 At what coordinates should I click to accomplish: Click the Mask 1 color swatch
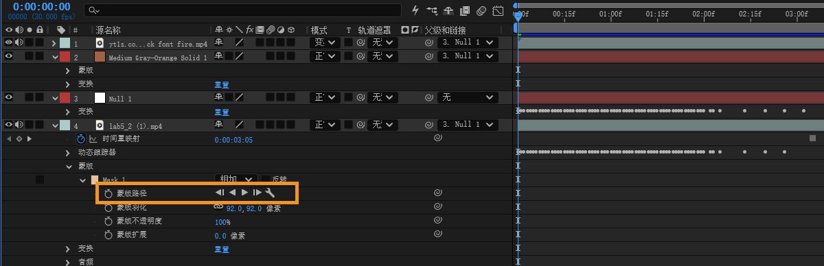(x=95, y=180)
